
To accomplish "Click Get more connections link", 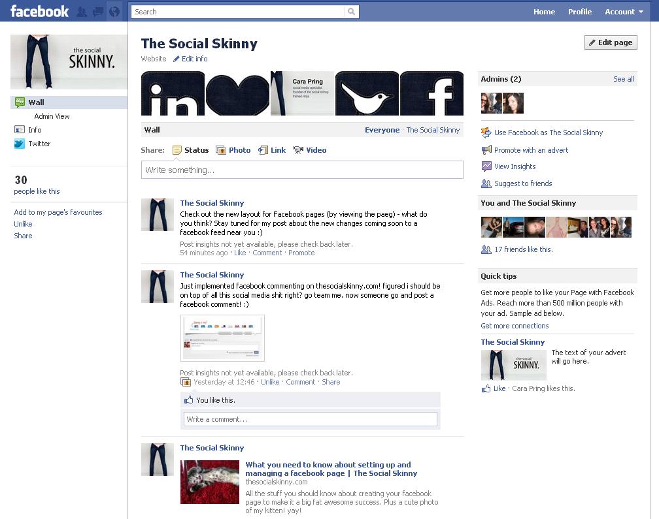I will (x=515, y=326).
